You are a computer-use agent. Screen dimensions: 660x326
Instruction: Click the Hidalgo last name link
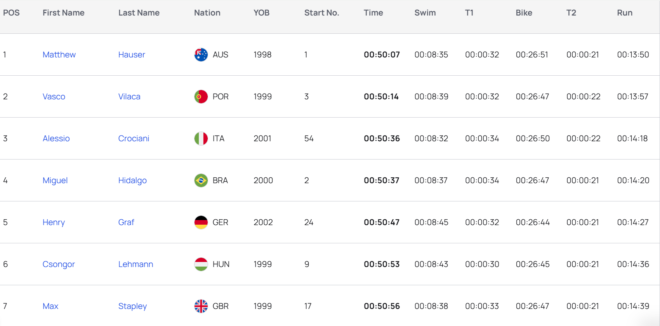coord(132,180)
